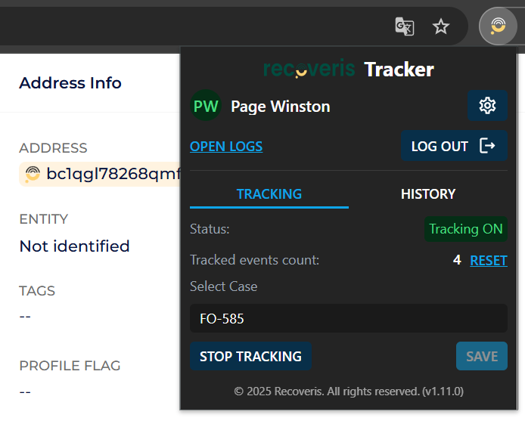The height and width of the screenshot is (424, 525).
Task: Click the TAGS label
Action: pos(37,291)
